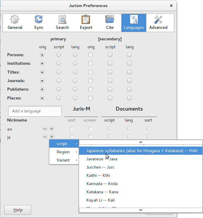Choose Kayah Li -- Kali script
The image size is (203, 218).
141,200
